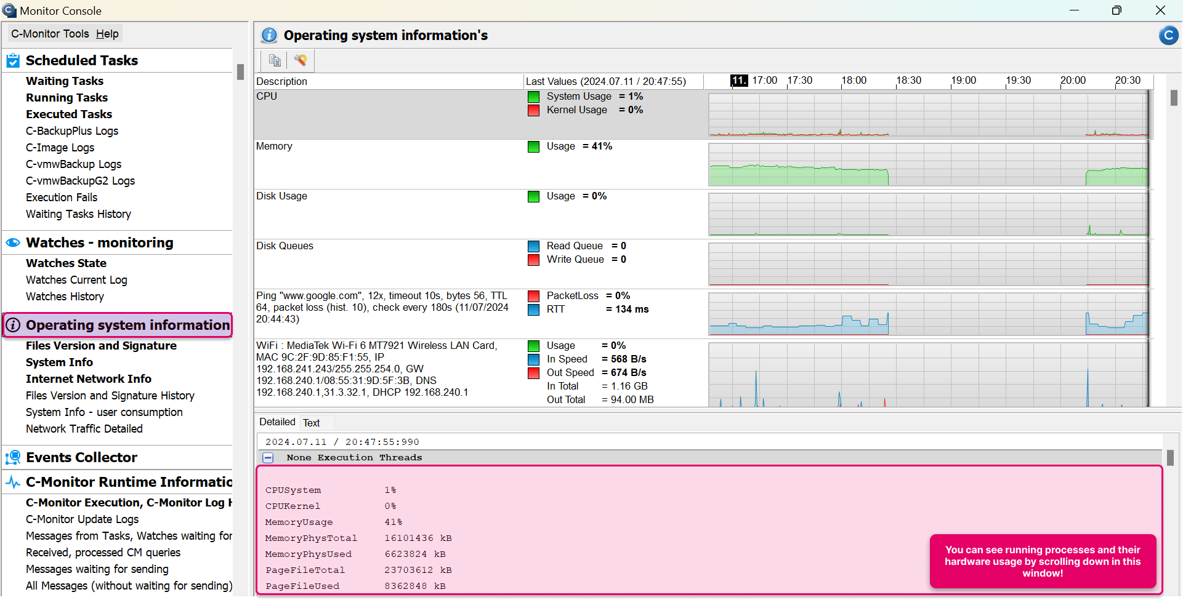Click the Events Collector icon
This screenshot has height=600, width=1183.
coord(13,457)
